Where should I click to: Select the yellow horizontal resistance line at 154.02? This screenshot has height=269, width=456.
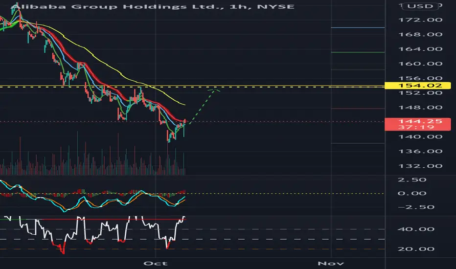(x=192, y=86)
